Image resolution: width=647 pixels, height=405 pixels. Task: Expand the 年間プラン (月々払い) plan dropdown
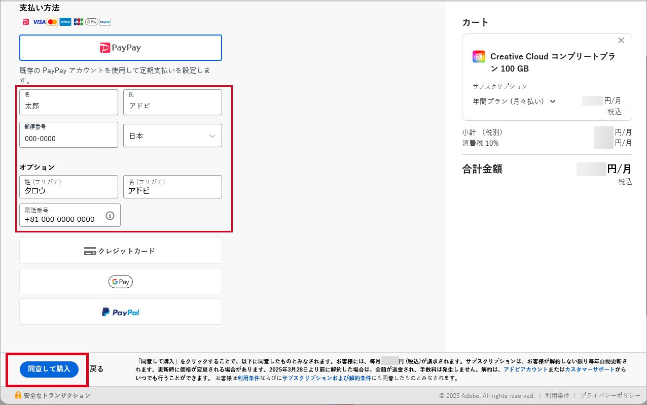(514, 101)
